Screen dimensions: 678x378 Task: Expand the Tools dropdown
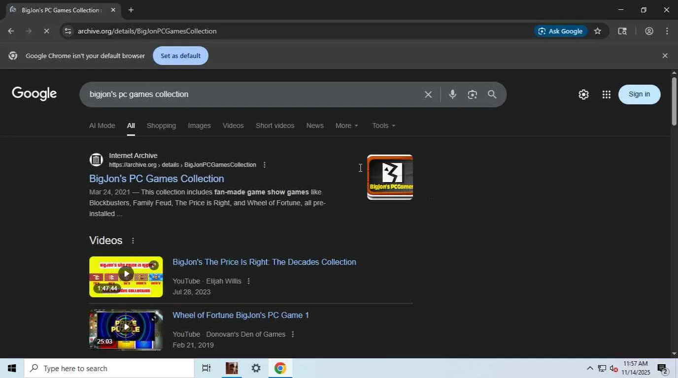384,126
